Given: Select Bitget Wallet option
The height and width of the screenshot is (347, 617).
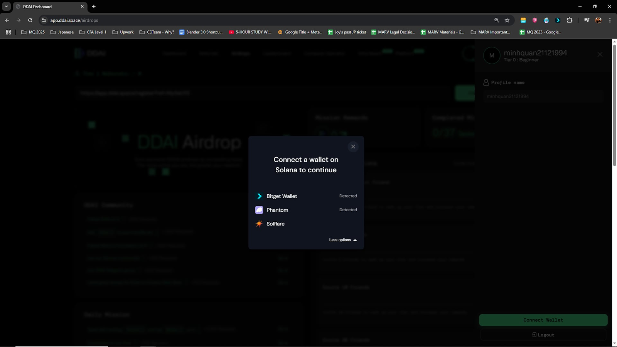Looking at the screenshot, I should [306, 196].
